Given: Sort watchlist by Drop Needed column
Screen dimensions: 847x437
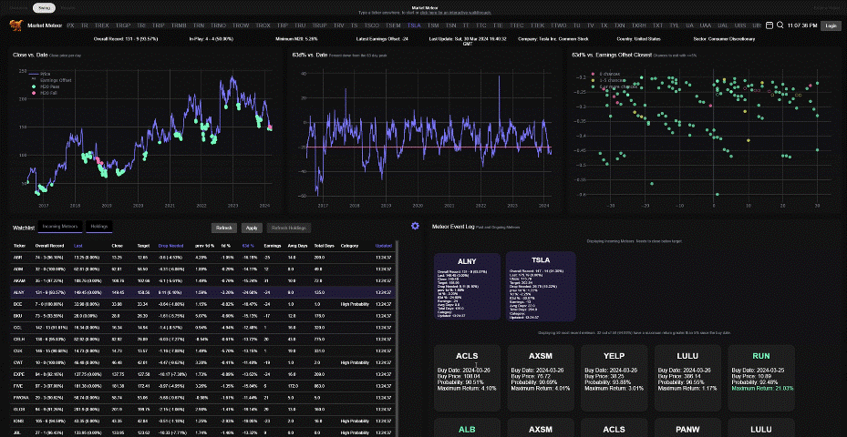Looking at the screenshot, I should [170, 246].
